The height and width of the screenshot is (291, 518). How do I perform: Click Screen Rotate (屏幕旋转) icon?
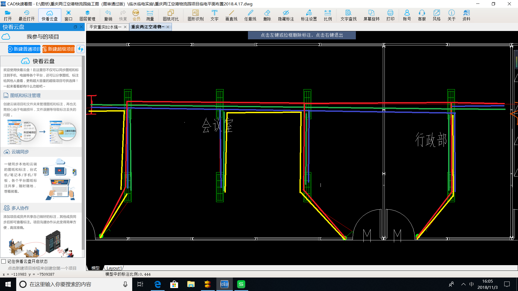click(372, 15)
